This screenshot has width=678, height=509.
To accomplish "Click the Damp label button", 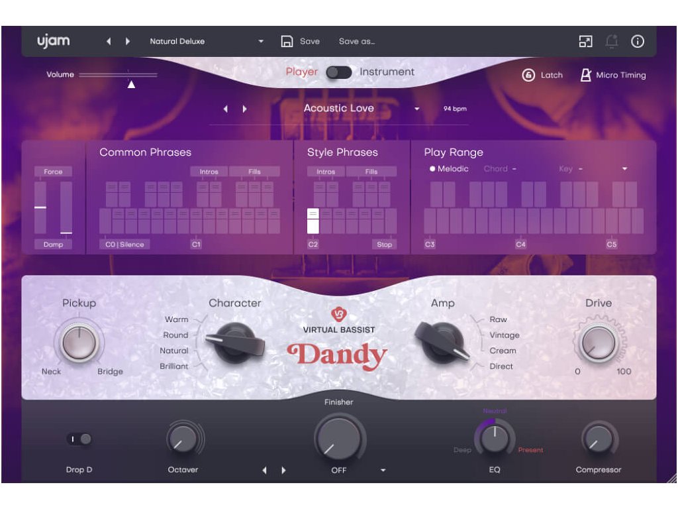I will click(x=53, y=245).
